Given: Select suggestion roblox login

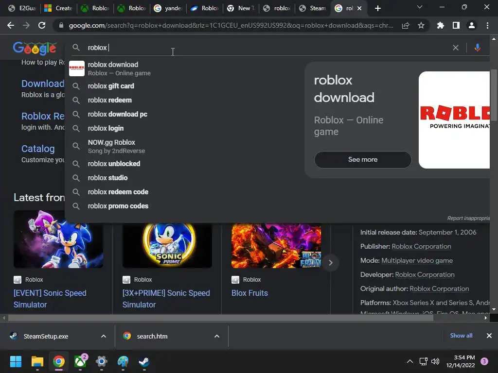Looking at the screenshot, I should click(184, 128).
